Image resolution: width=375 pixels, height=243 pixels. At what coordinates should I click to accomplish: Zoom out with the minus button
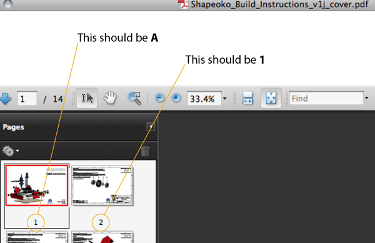pyautogui.click(x=159, y=97)
